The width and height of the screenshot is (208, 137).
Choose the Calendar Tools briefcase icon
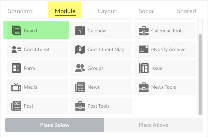tap(144, 30)
